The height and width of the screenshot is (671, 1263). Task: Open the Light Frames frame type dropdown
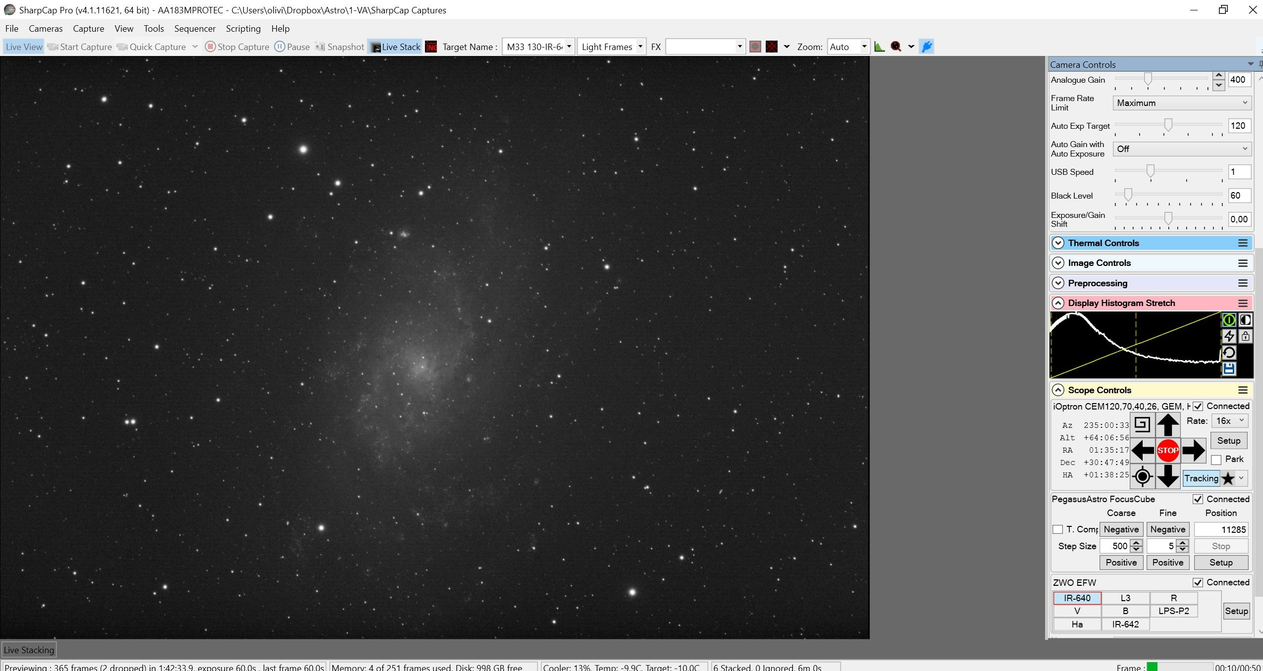pyautogui.click(x=640, y=47)
